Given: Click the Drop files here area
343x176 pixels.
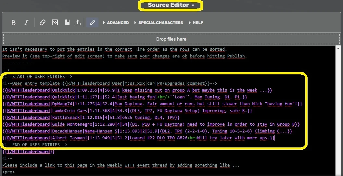Looking at the screenshot, I should pos(171,39).
